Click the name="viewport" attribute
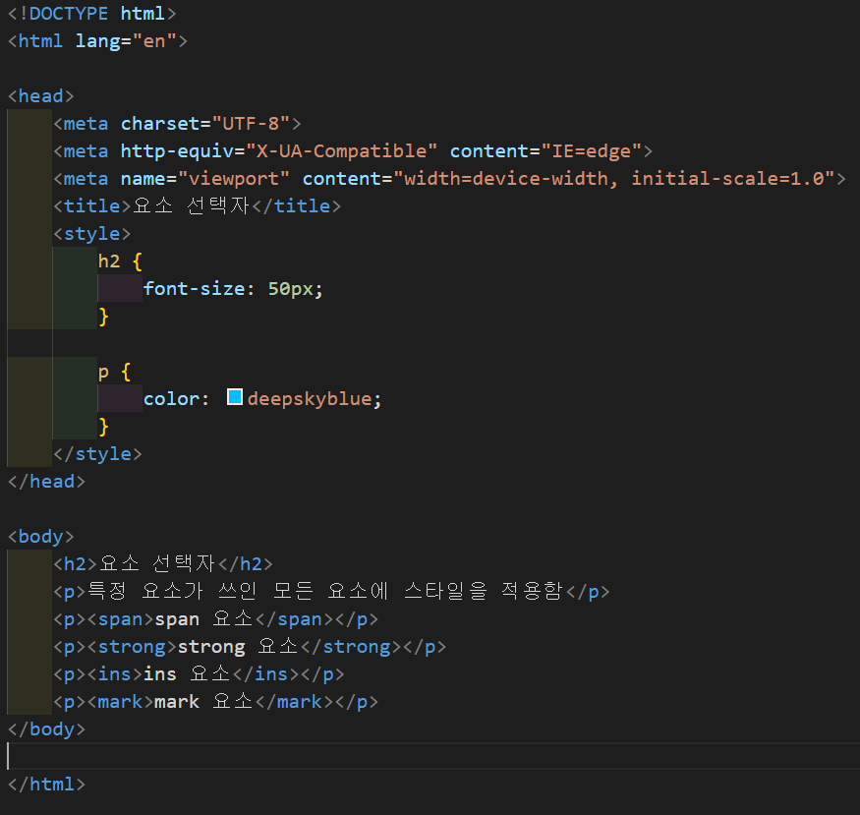This screenshot has width=860, height=815. point(205,178)
